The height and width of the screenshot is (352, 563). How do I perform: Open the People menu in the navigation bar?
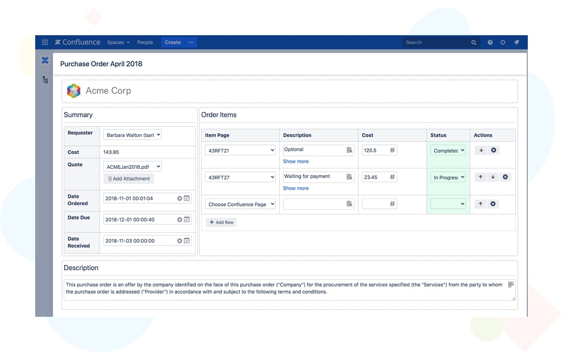point(145,42)
